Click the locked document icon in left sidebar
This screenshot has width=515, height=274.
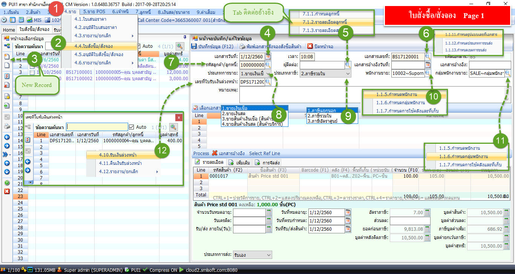(x=6, y=96)
